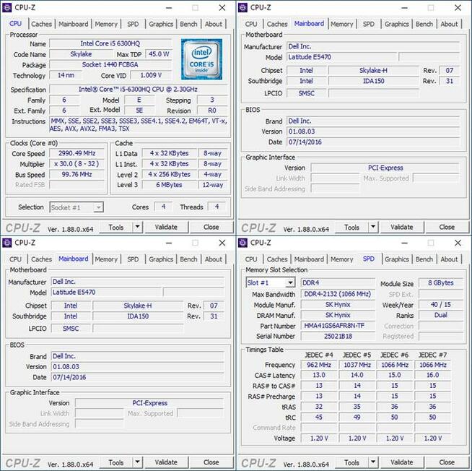Click the Max TDP 45.0 W value
The height and width of the screenshot is (471, 472).
click(159, 54)
